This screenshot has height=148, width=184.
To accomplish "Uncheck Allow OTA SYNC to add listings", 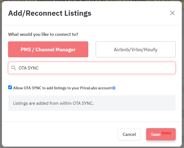I will (x=10, y=87).
